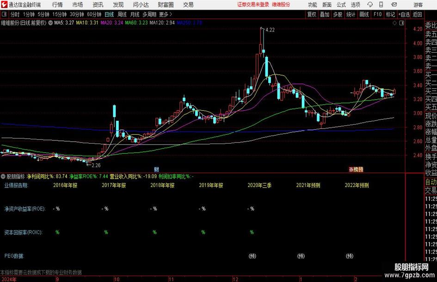Click the 游客 guest account label
This screenshot has height=282, width=437.
coord(418,5)
